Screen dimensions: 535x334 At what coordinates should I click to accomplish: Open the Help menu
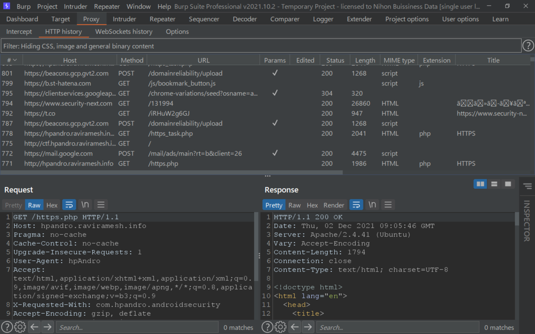coord(164,7)
